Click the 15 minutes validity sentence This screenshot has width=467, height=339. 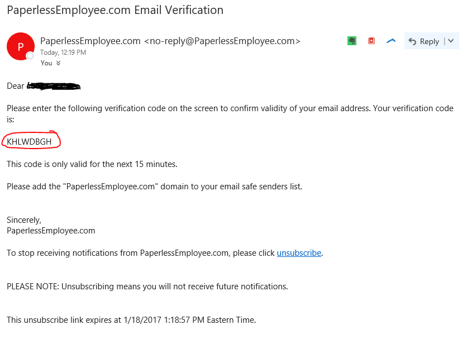pyautogui.click(x=92, y=164)
